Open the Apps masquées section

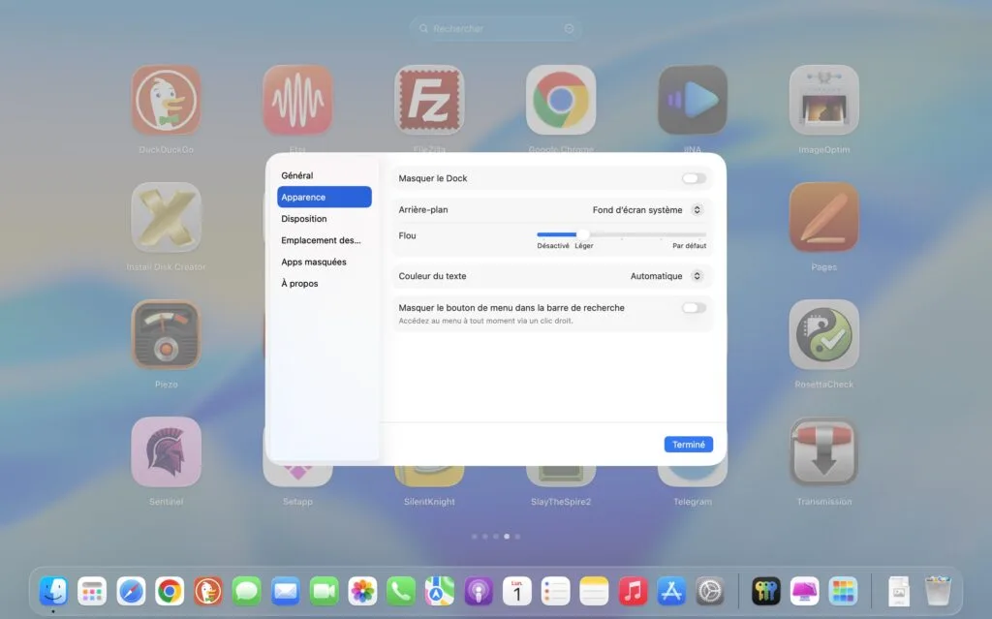coord(324,262)
